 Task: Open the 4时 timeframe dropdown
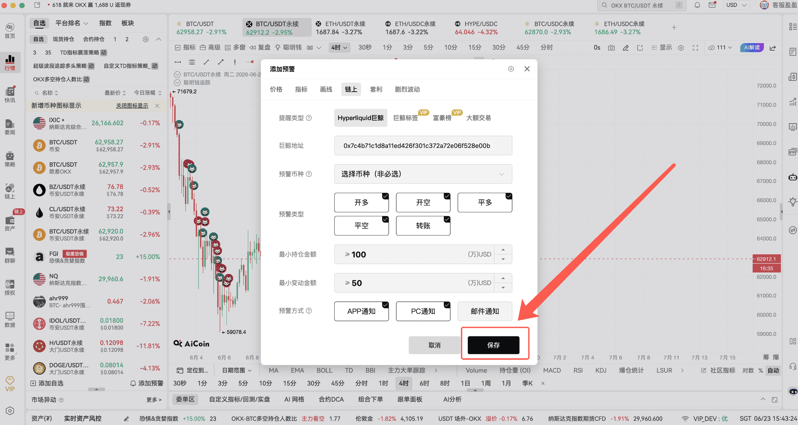click(x=339, y=47)
